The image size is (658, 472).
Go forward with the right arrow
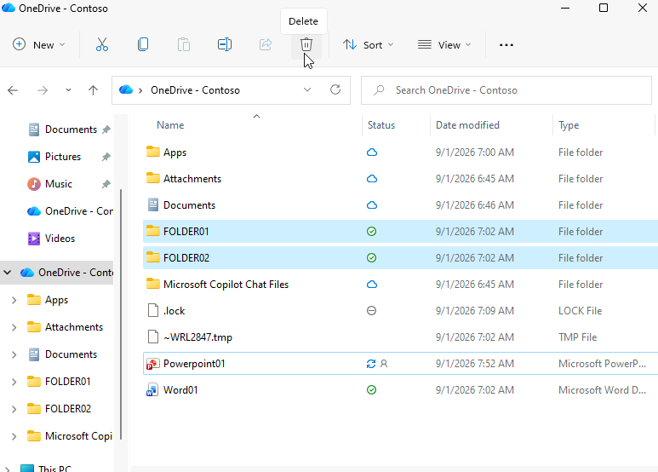tap(43, 90)
